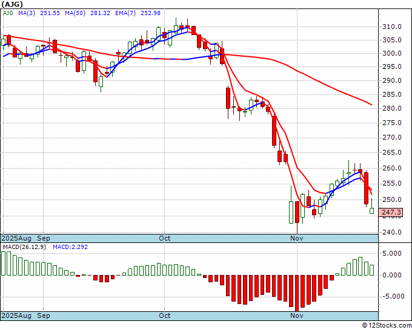Image resolution: width=412 pixels, height=330 pixels.
Task: Click the AJG legend label
Action: (8, 13)
